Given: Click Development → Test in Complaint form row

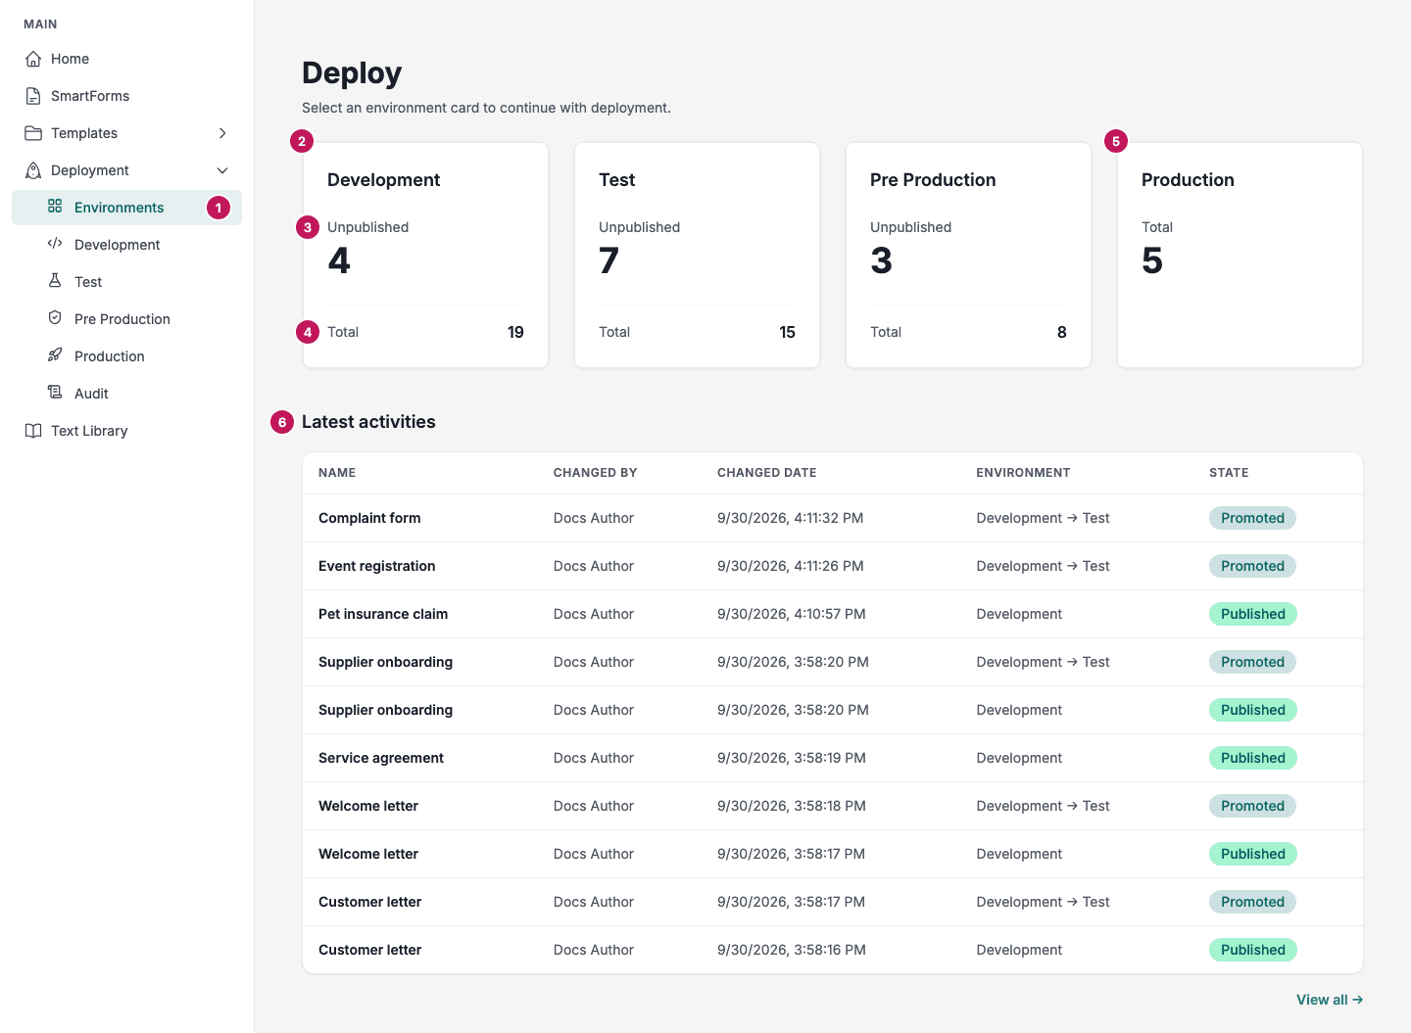Looking at the screenshot, I should [1043, 518].
